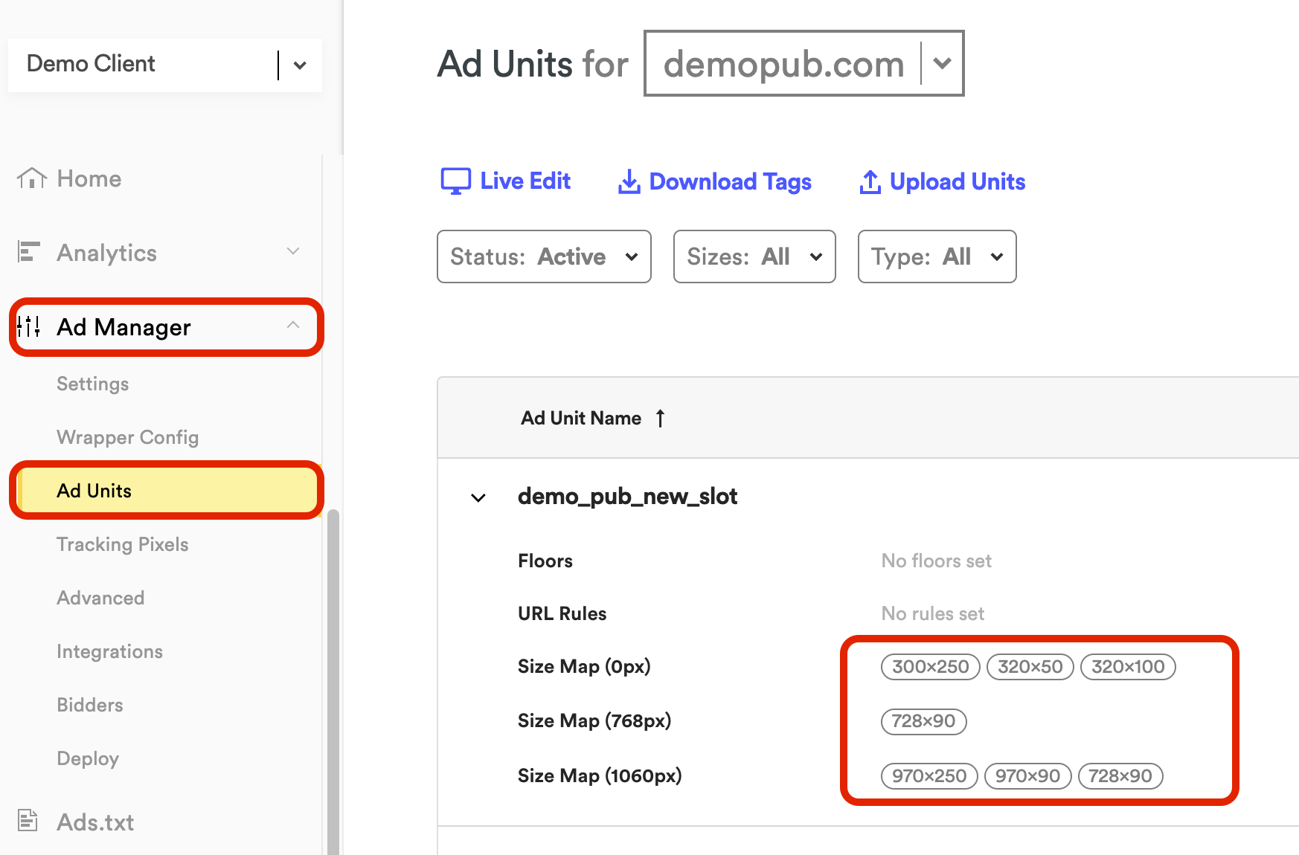The height and width of the screenshot is (855, 1299).
Task: Open Bidders page
Action: point(90,705)
